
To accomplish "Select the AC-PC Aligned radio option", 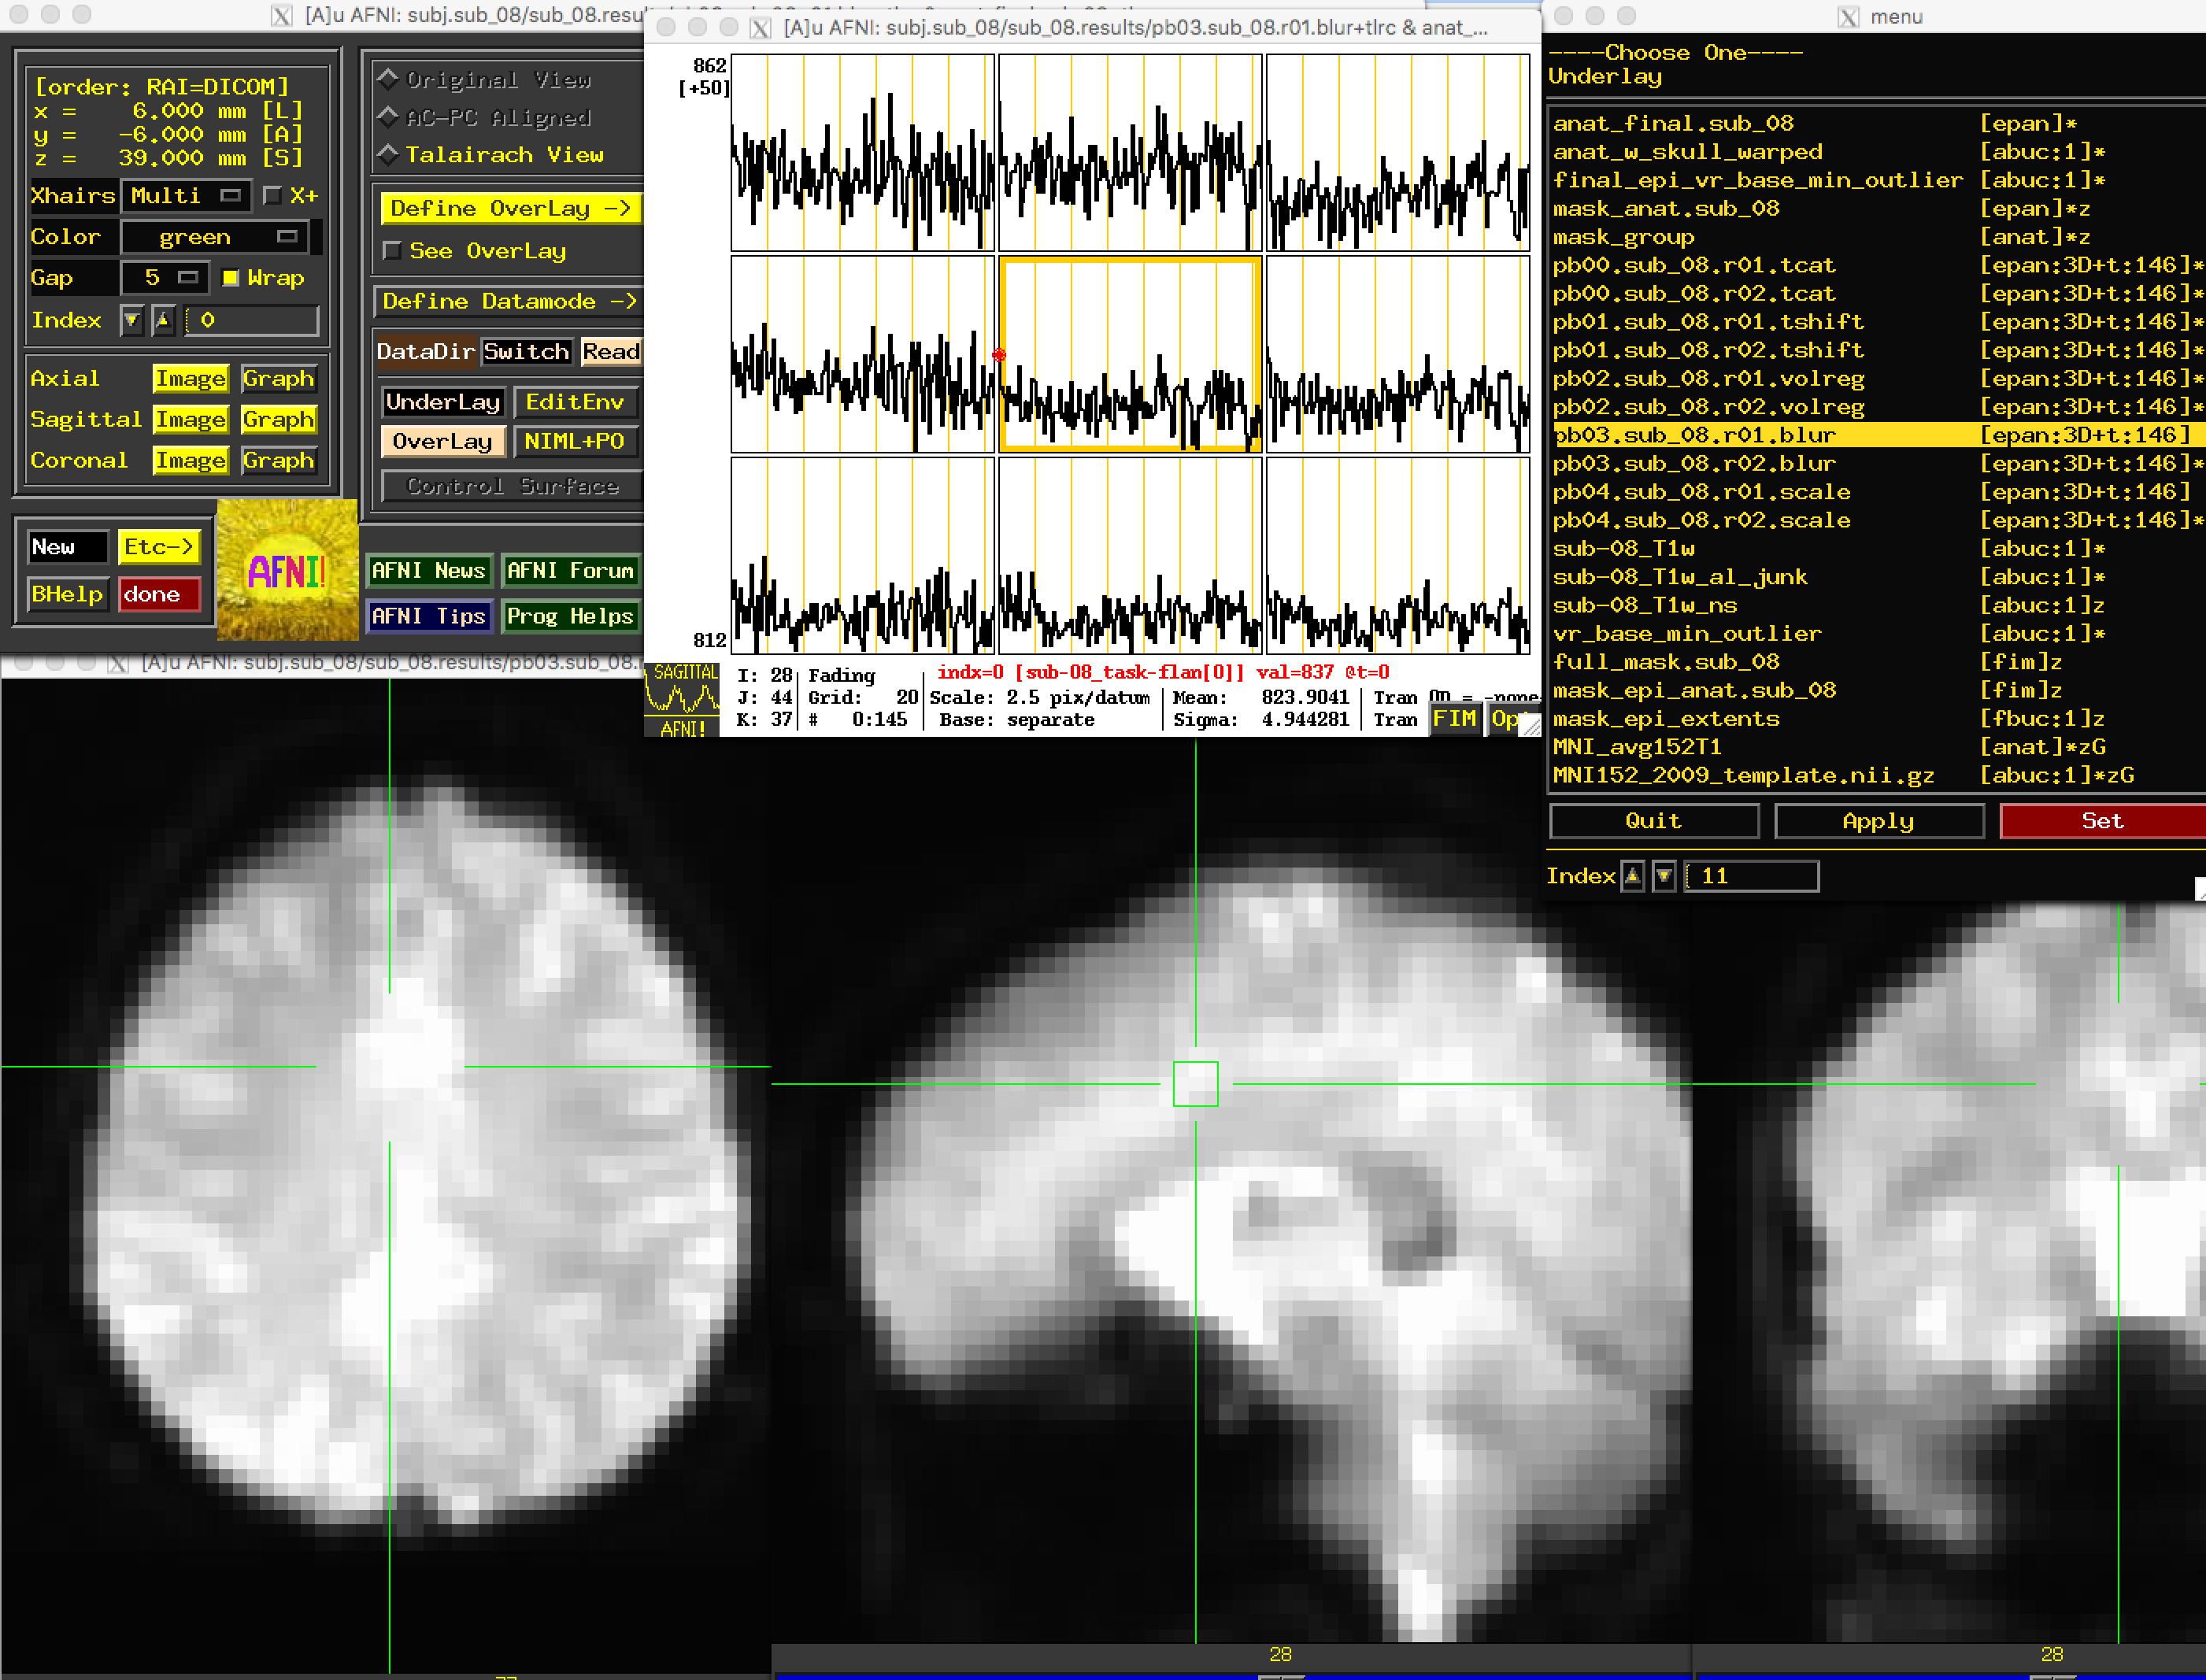I will [x=388, y=117].
